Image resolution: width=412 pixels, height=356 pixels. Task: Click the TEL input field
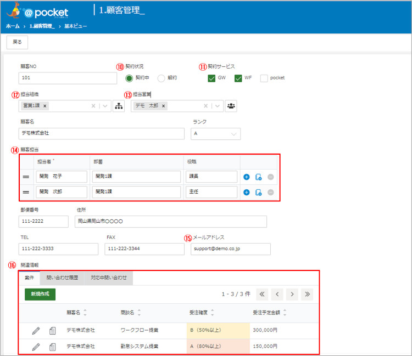pos(58,249)
